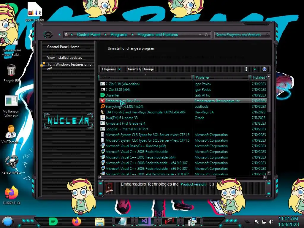Viewport: 304px width, 228px height.
Task: Click the Start orb button
Action: point(8,222)
